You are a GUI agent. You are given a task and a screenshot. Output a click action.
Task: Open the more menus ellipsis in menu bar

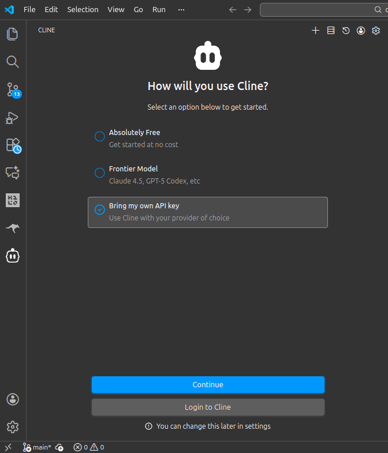[181, 10]
